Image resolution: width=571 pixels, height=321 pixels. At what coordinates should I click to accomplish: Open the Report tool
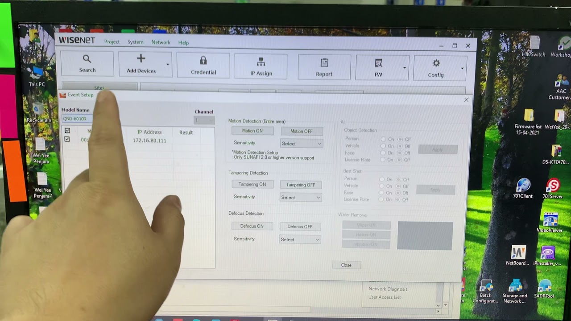click(x=324, y=67)
